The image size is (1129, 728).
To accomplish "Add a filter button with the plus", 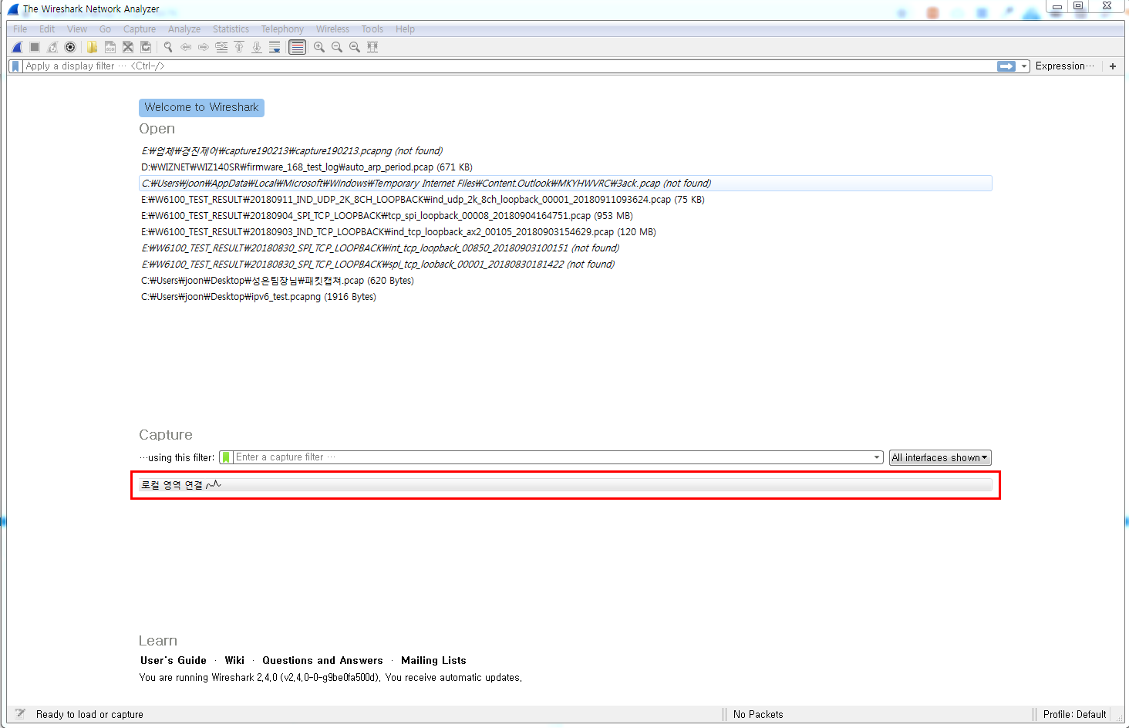I will tap(1113, 66).
